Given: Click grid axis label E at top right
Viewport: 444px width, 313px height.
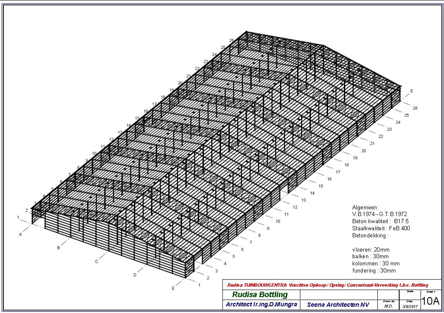Looking at the screenshot, I should (x=412, y=91).
